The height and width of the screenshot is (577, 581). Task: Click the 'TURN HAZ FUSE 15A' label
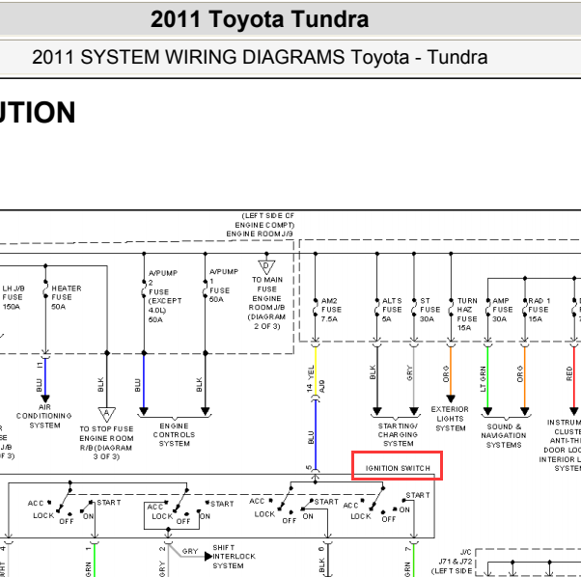(467, 314)
